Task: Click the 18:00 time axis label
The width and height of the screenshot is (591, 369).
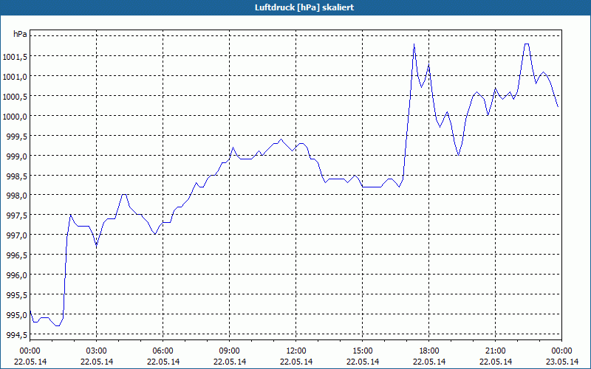Action: tap(429, 351)
